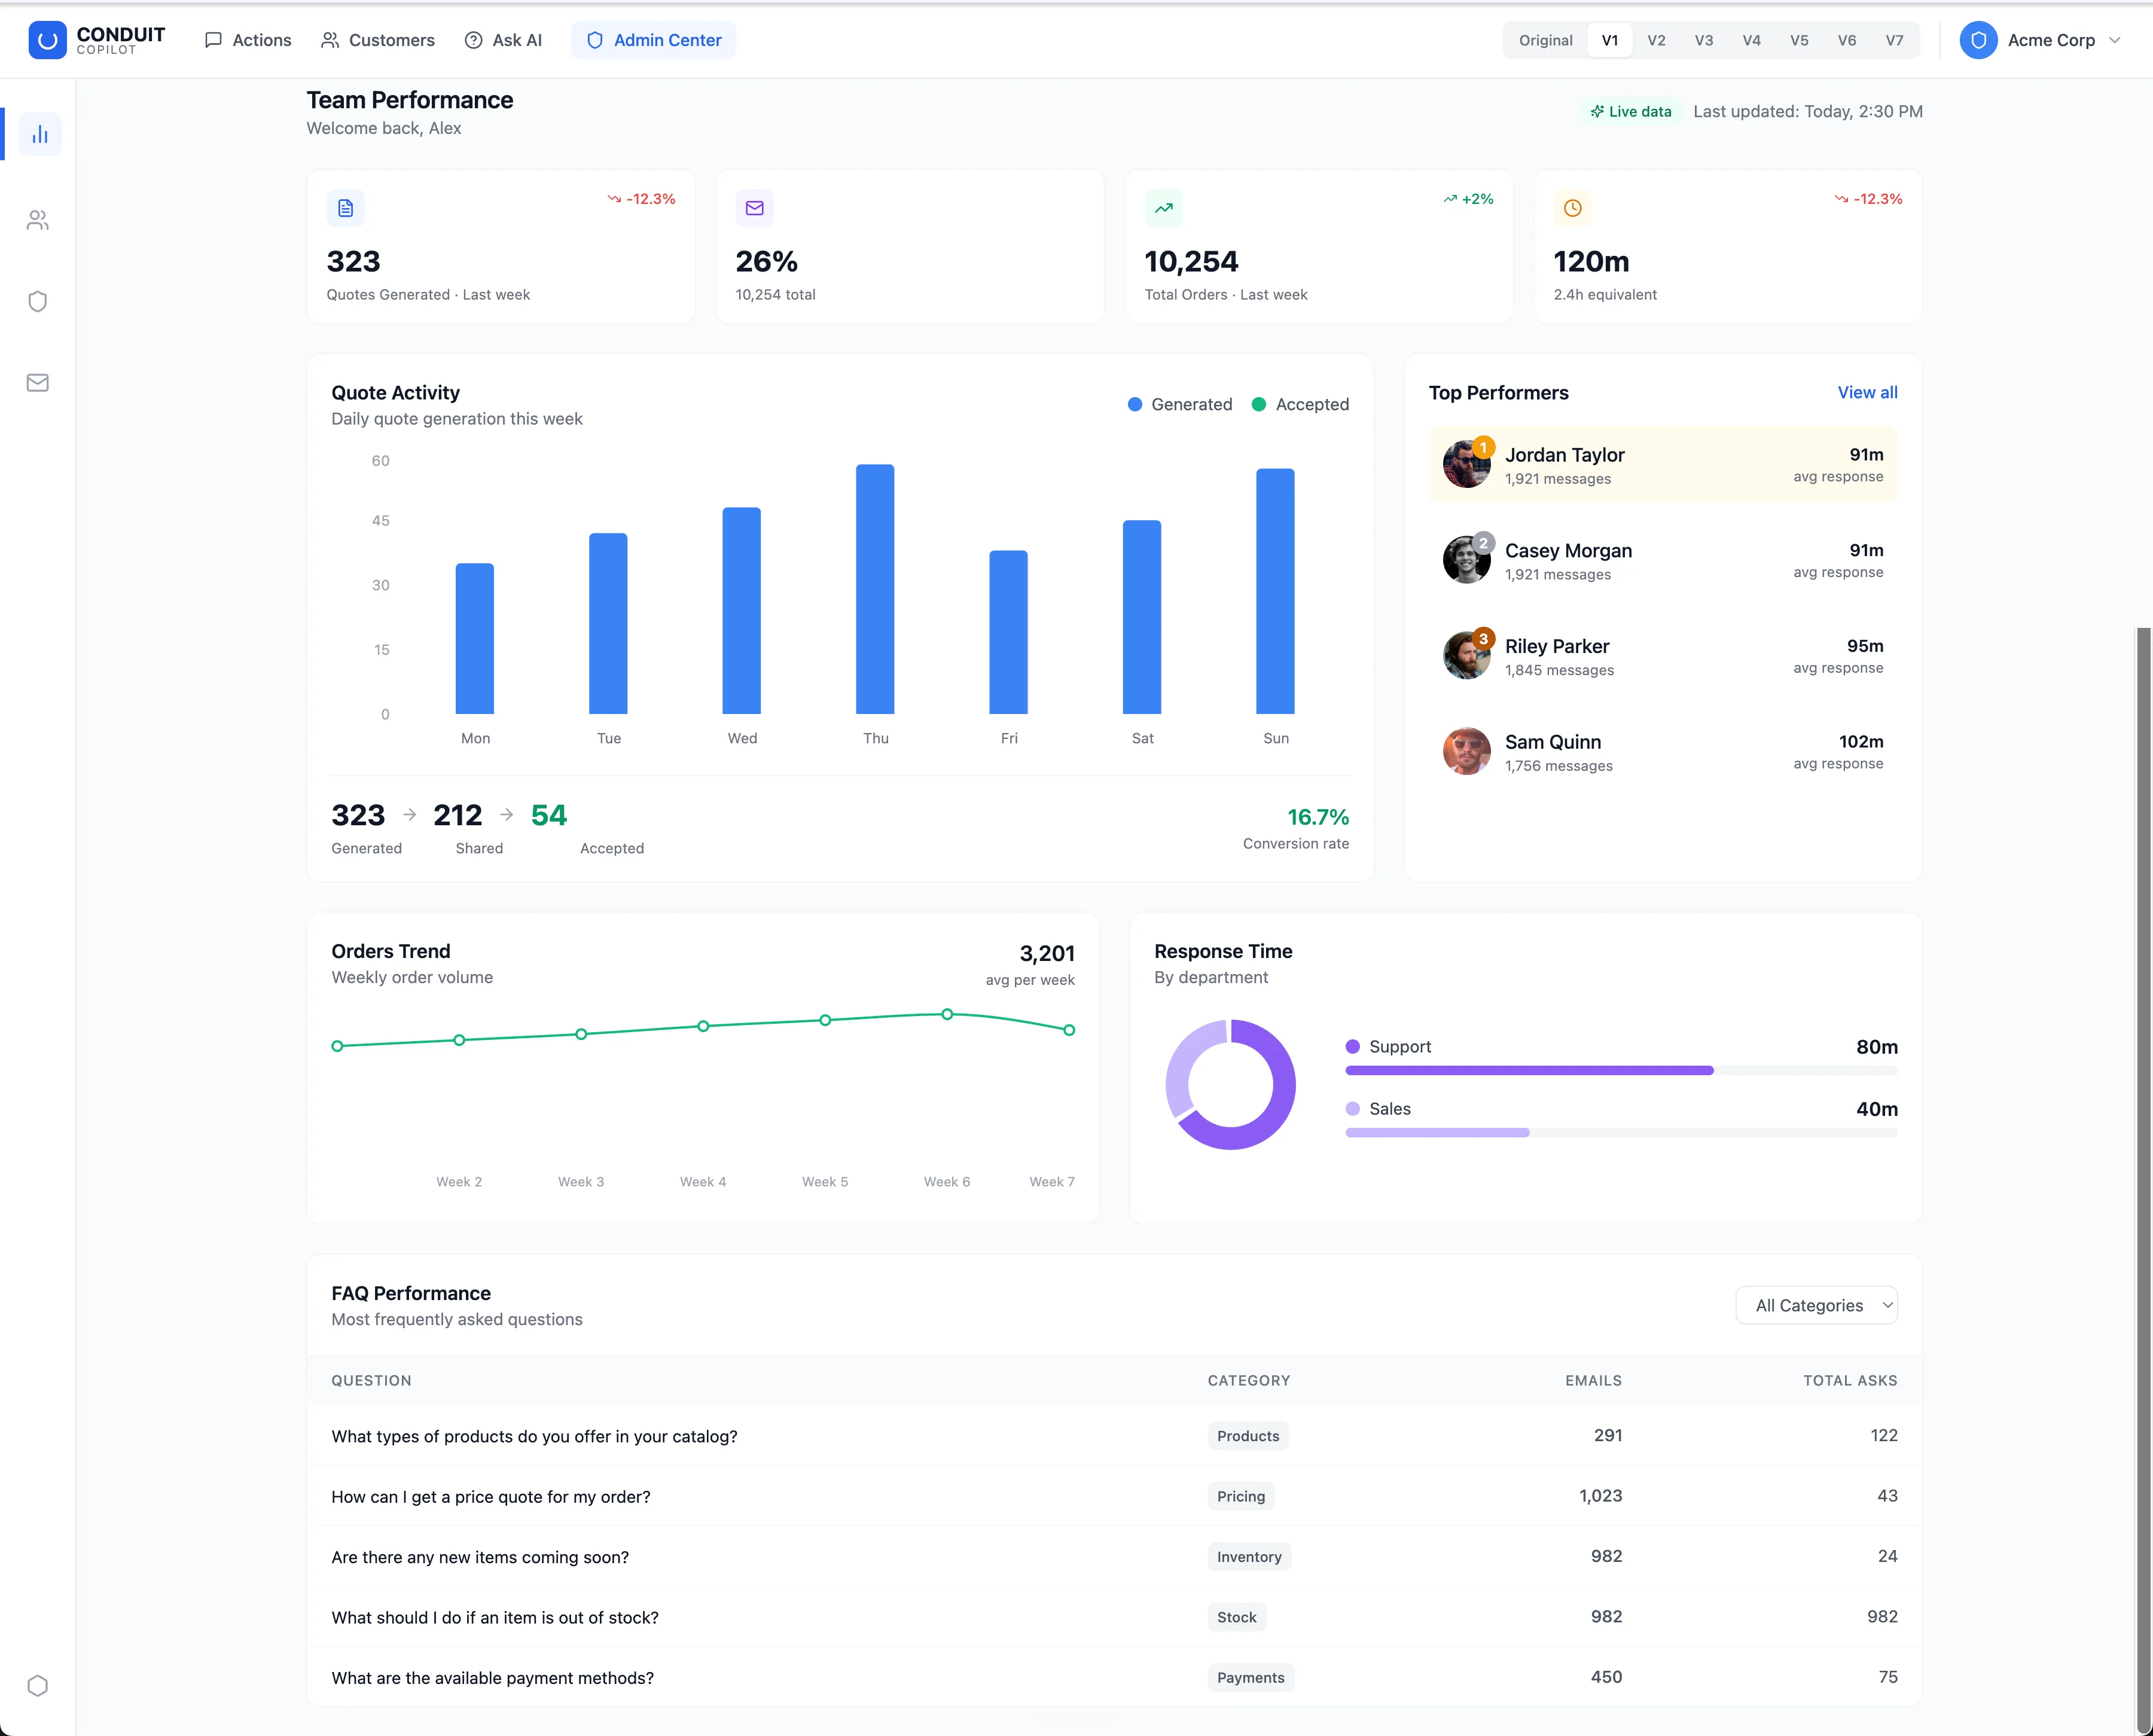Open the shield sidebar icon

[38, 301]
